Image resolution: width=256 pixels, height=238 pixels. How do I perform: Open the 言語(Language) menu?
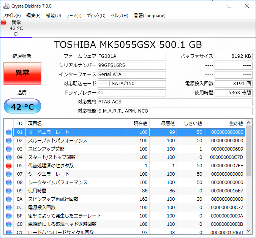pos(150,16)
